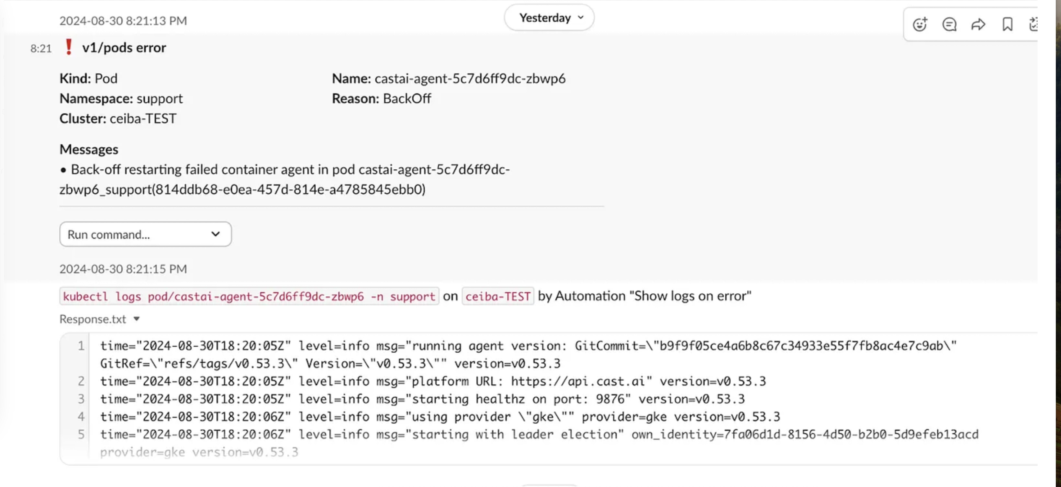This screenshot has height=487, width=1061.
Task: Click log line 1 running agent version
Action: click(529, 355)
